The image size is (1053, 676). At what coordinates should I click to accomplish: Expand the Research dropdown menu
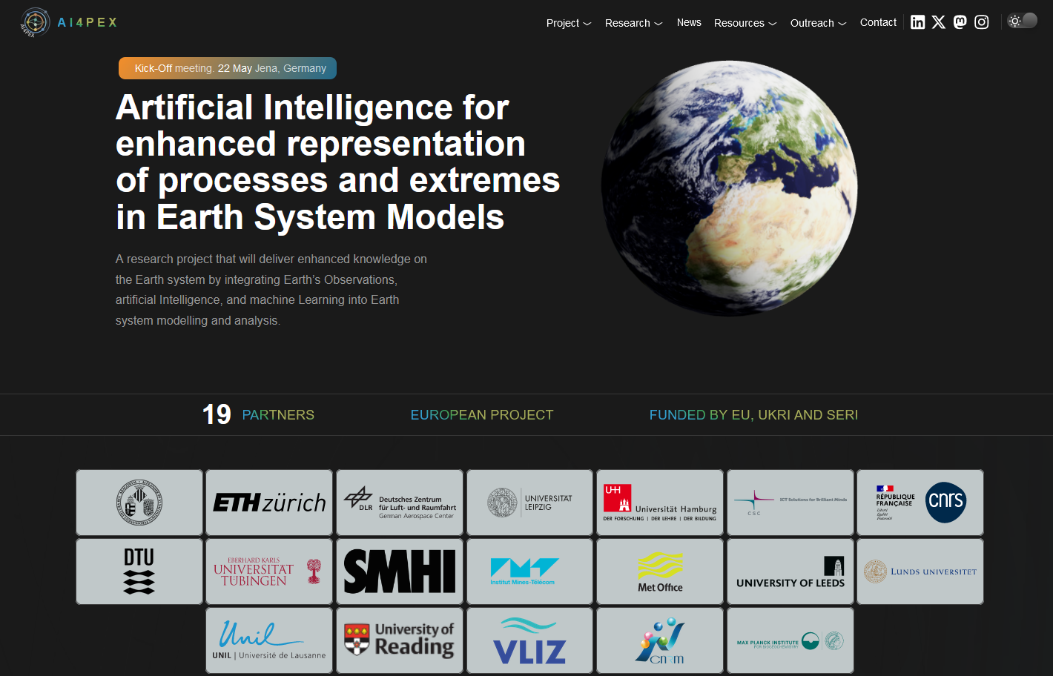coord(634,23)
